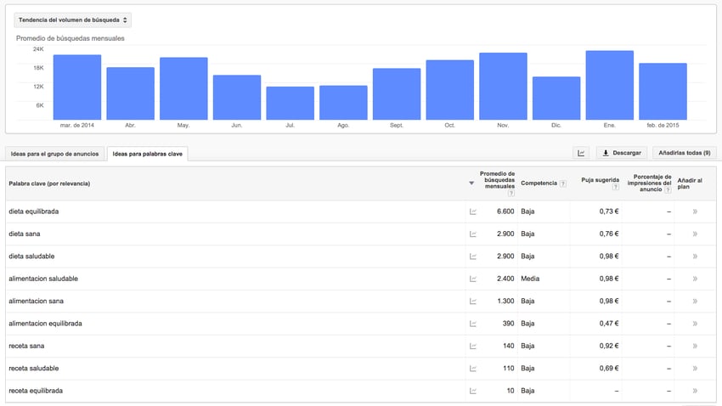Click the Ene. chart bar
The image size is (722, 406).
click(x=610, y=85)
